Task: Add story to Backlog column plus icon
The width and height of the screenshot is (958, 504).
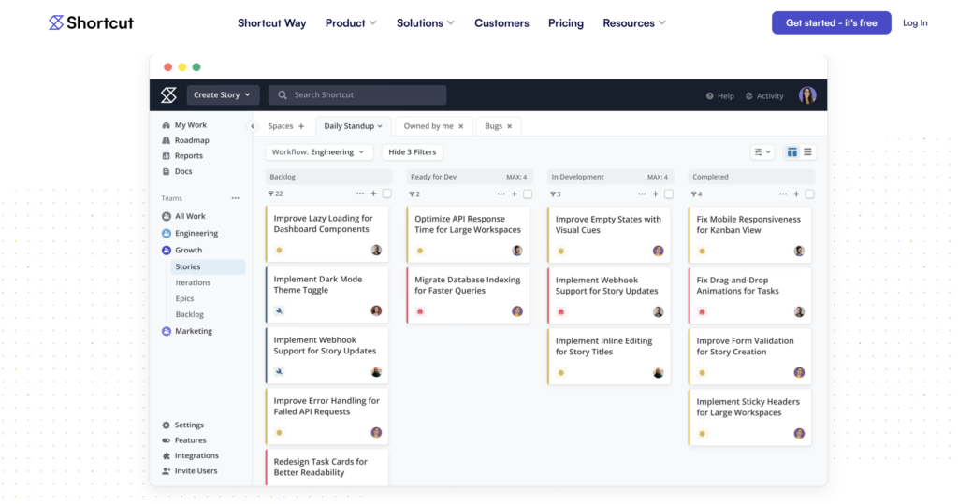Action: pos(374,194)
